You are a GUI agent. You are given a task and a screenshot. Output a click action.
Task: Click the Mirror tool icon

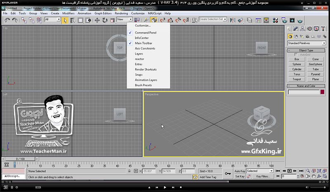[x=233, y=20]
